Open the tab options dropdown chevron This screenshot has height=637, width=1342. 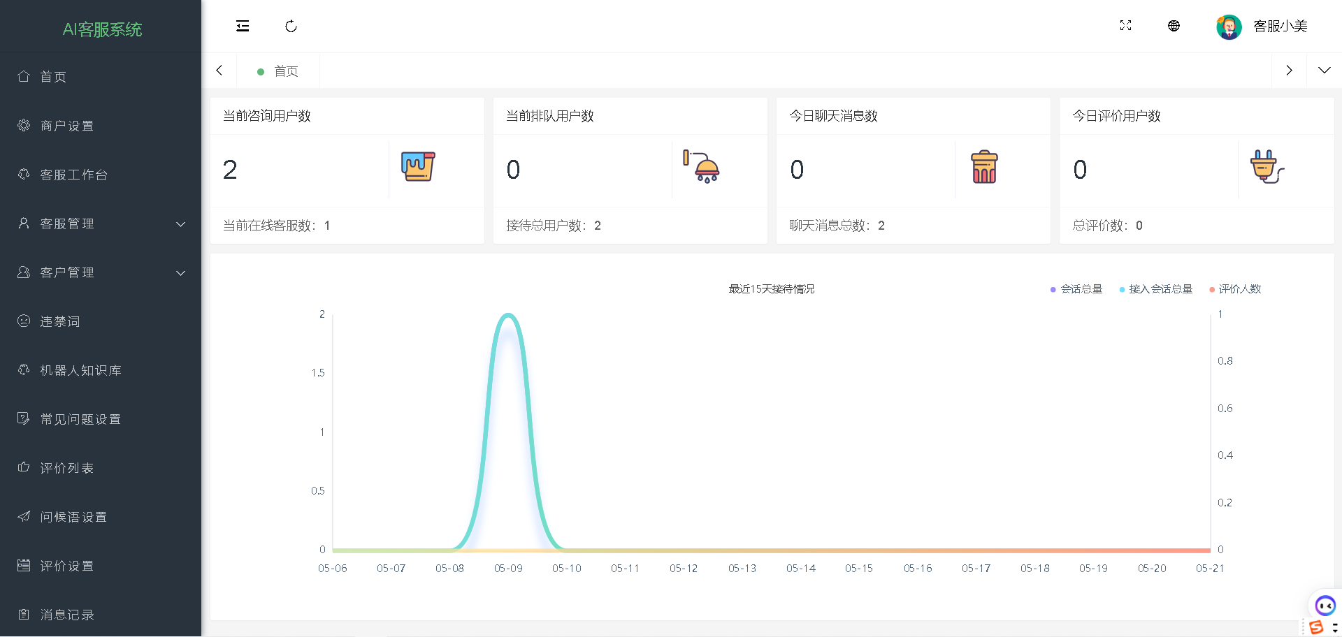pos(1324,71)
